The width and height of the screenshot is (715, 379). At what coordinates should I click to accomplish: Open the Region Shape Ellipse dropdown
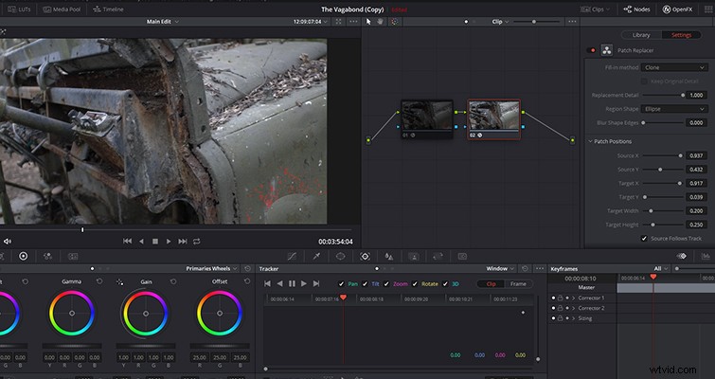(x=674, y=109)
